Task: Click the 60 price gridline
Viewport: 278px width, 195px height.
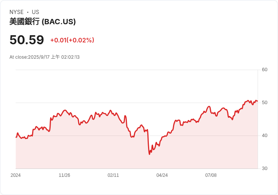Action: [137, 70]
